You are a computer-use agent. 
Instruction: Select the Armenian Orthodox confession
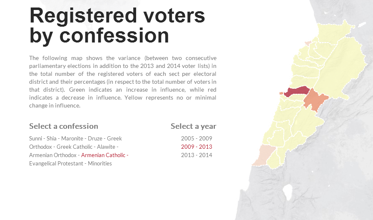click(x=52, y=155)
